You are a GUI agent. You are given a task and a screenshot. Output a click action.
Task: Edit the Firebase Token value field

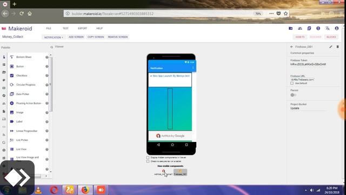coord(308,64)
